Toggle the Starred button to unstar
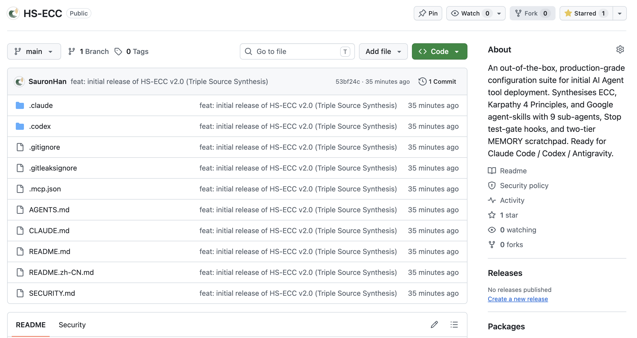Screen dimensions: 637x338 click(x=586, y=13)
